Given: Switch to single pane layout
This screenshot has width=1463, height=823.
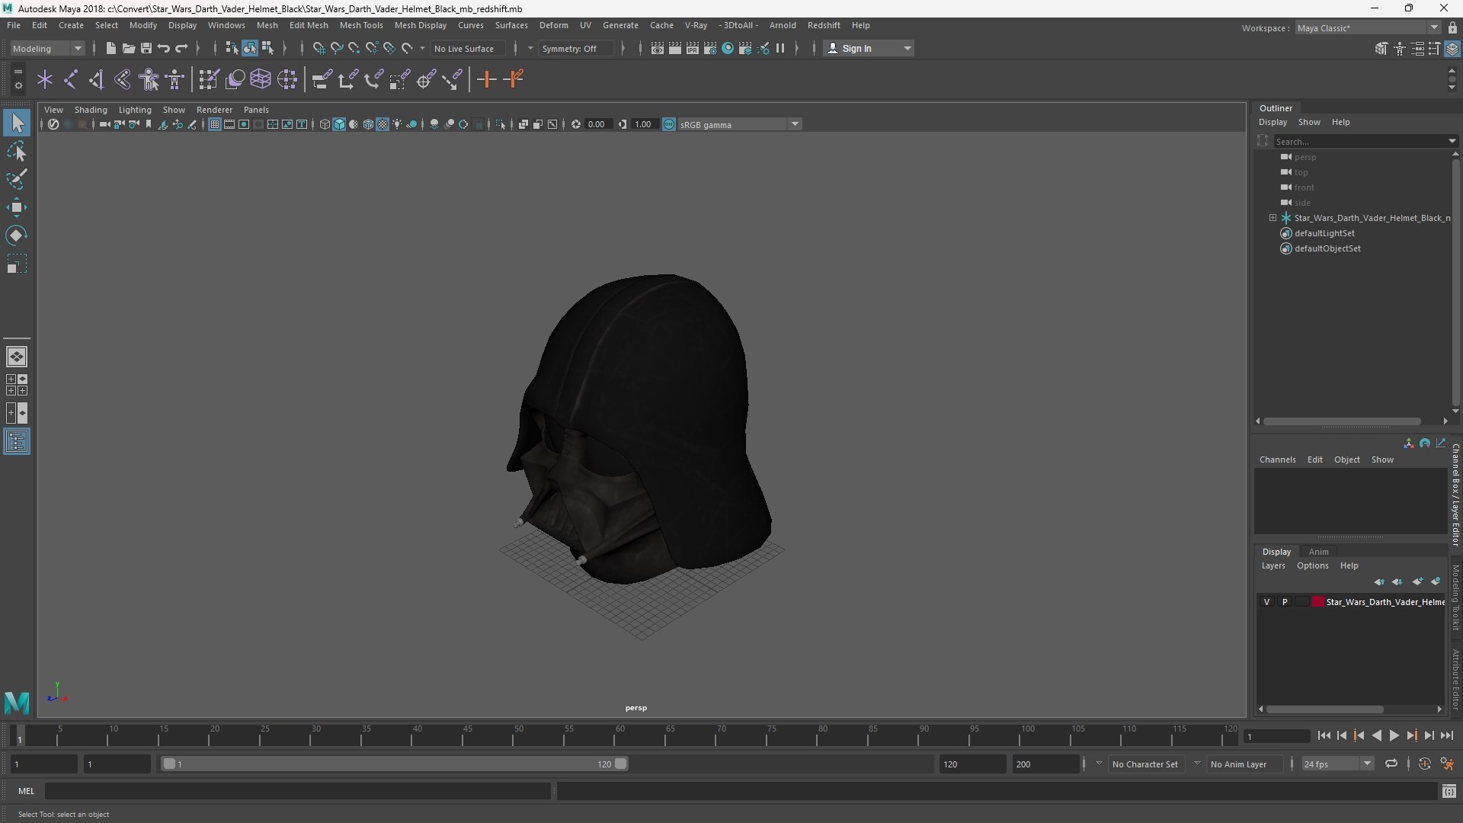Looking at the screenshot, I should [x=17, y=356].
